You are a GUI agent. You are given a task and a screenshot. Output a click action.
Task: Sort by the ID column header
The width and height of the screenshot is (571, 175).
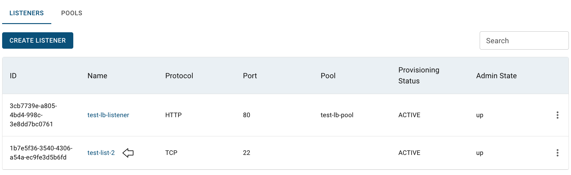13,76
